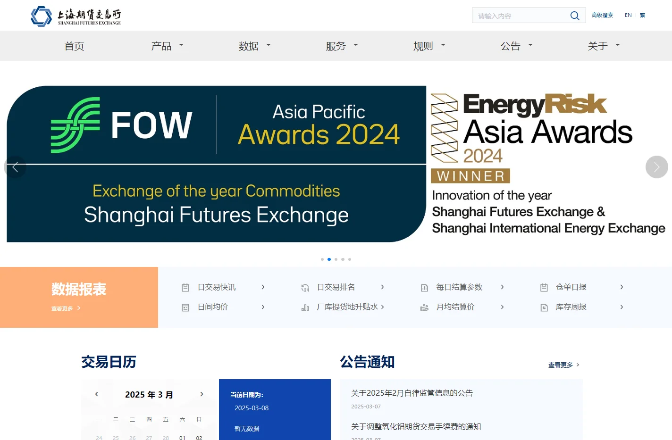Open the 规则 menu
The height and width of the screenshot is (440, 672).
pos(423,46)
